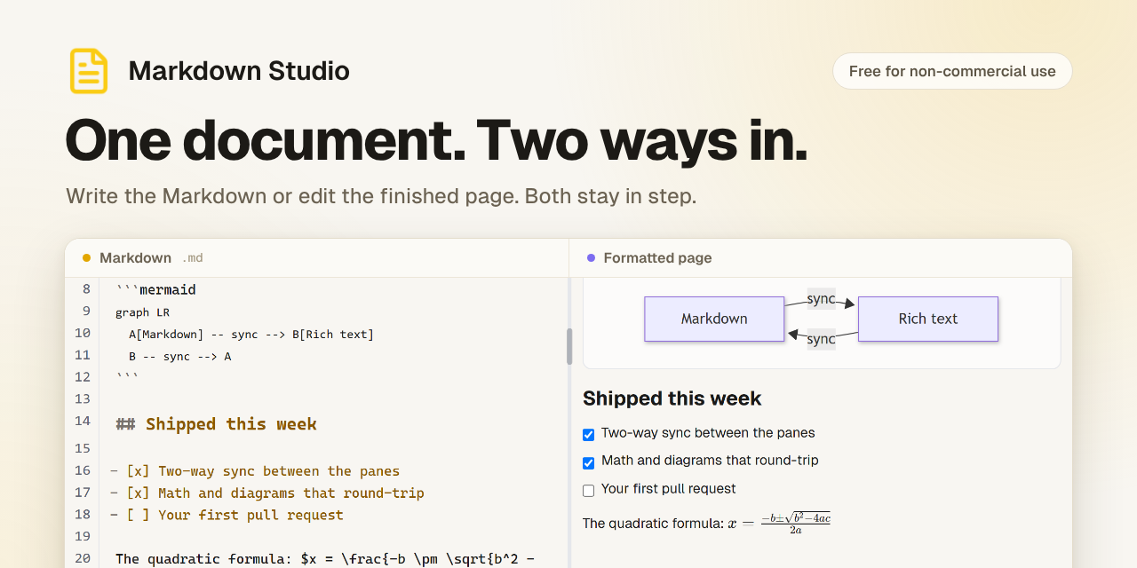Click the Markdown Studio title text
This screenshot has height=568, width=1137.
pos(239,71)
